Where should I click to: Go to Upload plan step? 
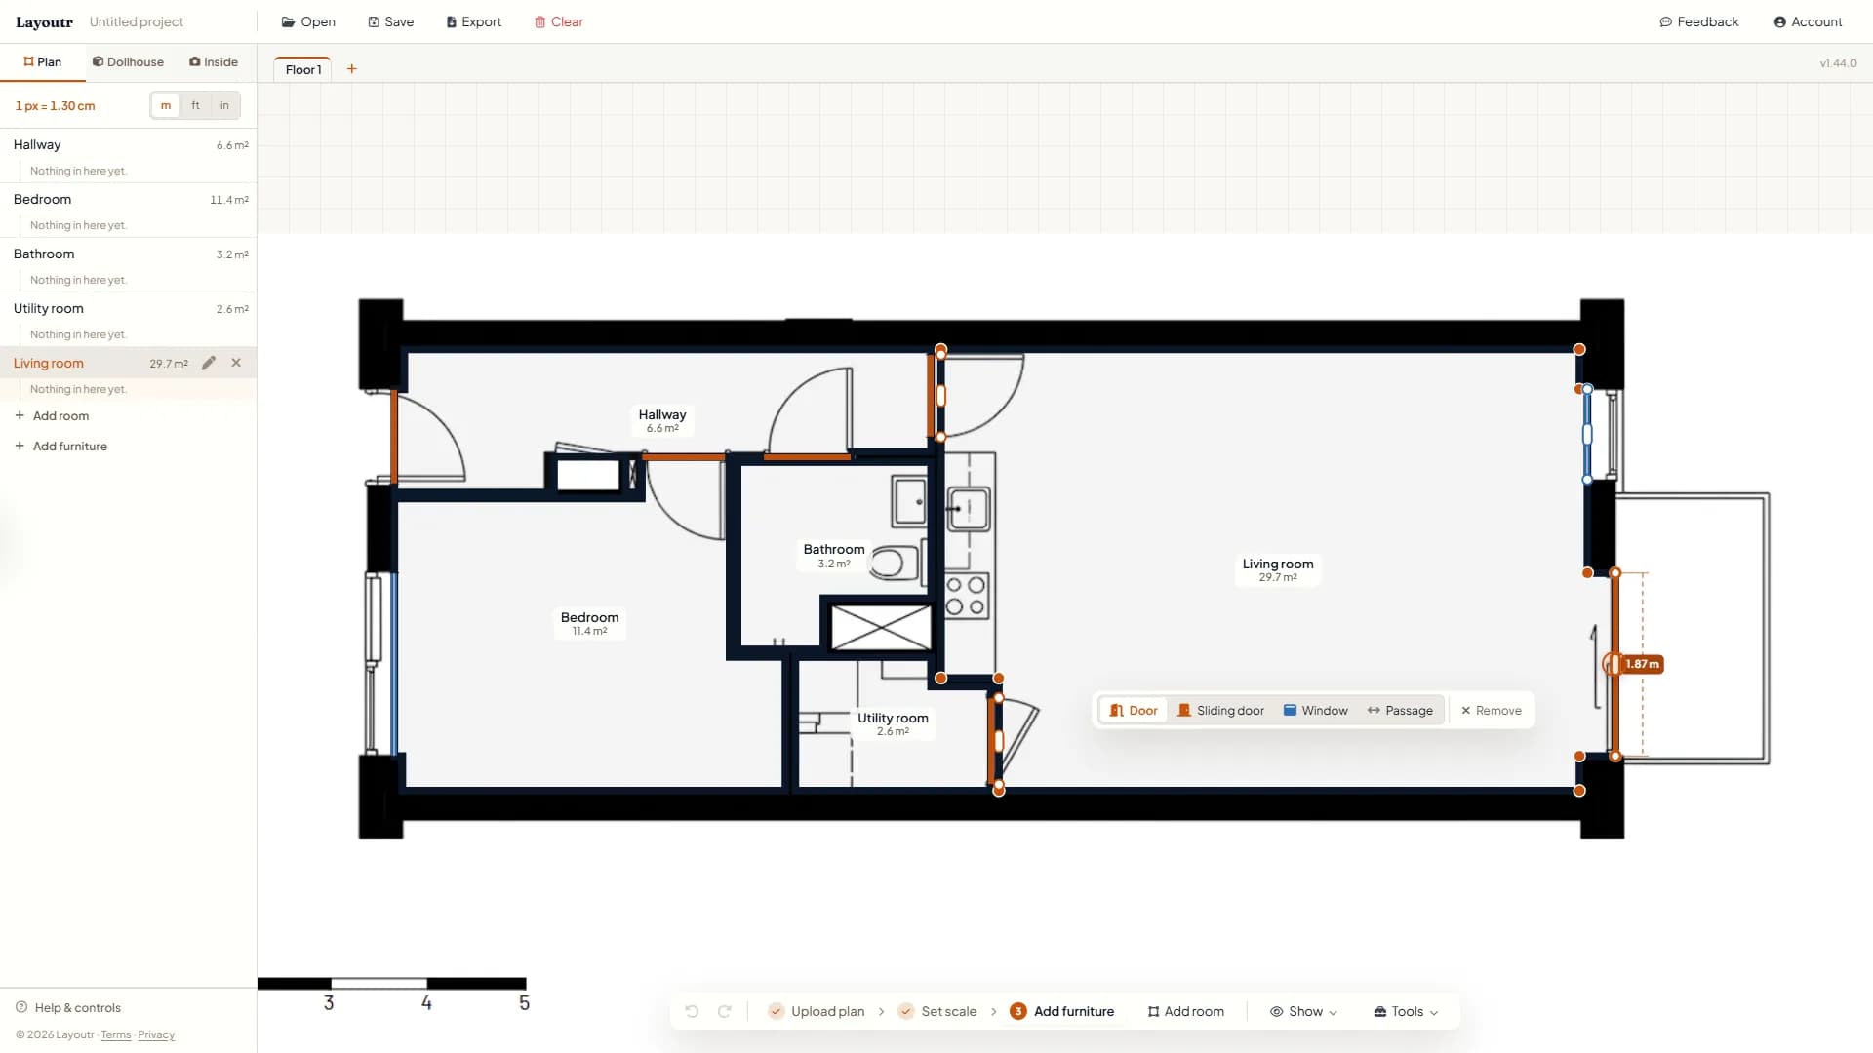[x=817, y=1011]
